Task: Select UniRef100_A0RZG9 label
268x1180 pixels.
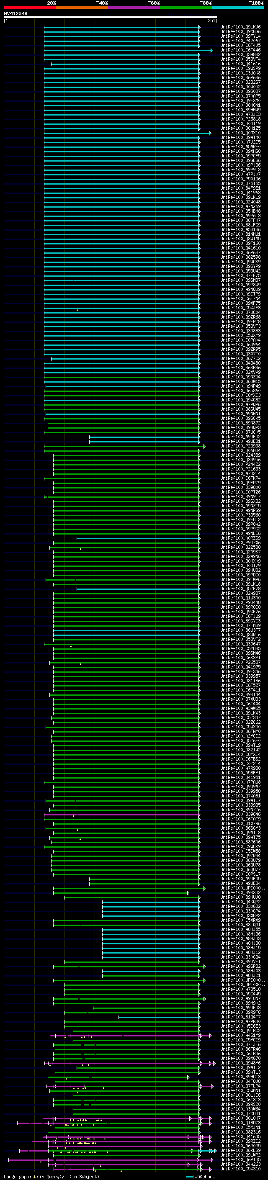Action: (240, 538)
